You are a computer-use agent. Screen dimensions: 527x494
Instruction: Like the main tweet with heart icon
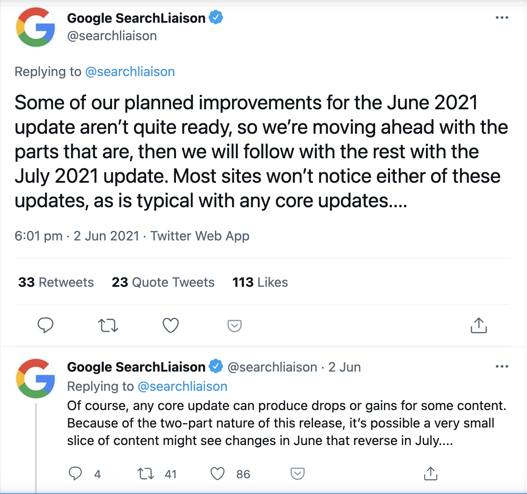[171, 326]
